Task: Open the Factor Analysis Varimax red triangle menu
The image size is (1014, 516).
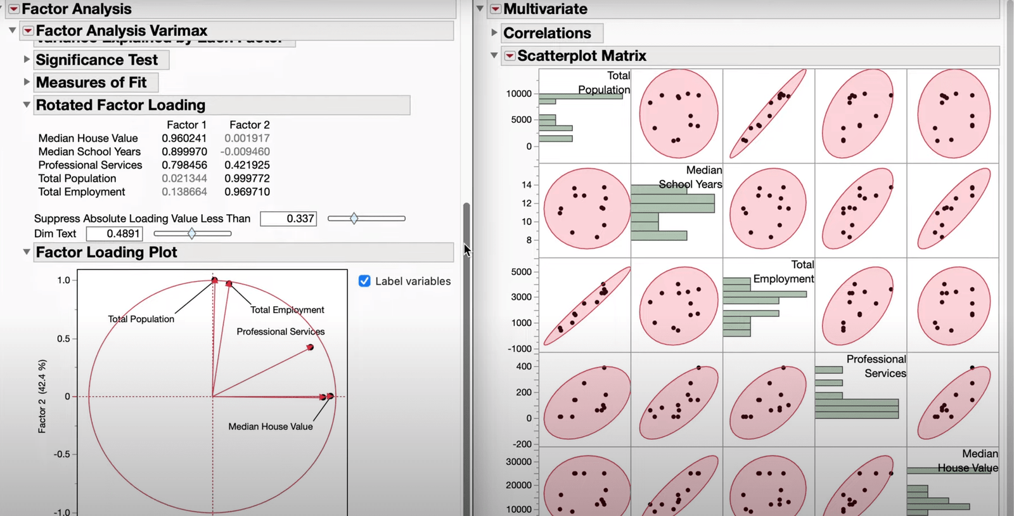Action: pyautogui.click(x=28, y=30)
